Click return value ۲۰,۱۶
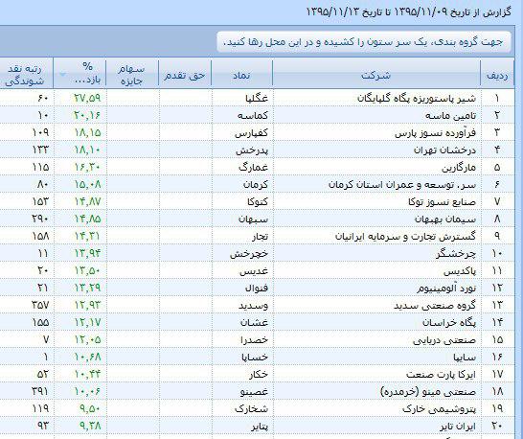The height and width of the screenshot is (439, 523). [x=87, y=115]
